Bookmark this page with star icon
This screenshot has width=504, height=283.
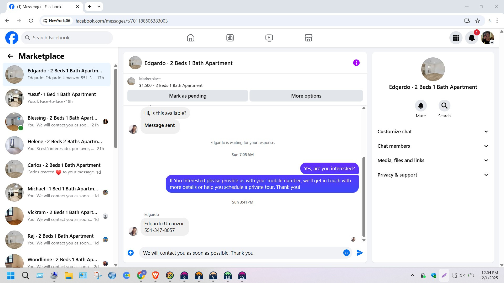point(477,21)
